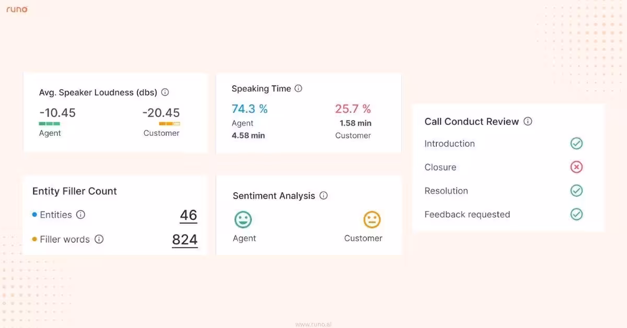Click the Sentiment Analysis info icon
Screen dimensions: 627x328
click(323, 196)
